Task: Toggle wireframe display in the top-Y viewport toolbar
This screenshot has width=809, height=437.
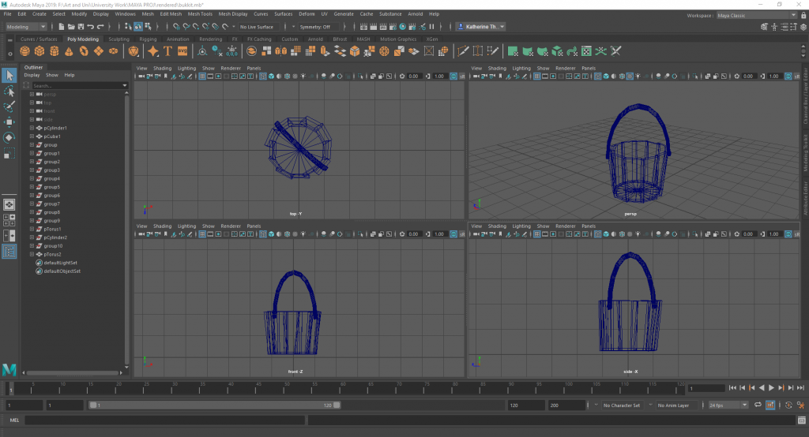Action: (262, 77)
